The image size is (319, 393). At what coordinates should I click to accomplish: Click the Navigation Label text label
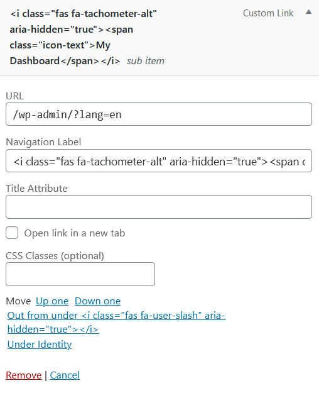pos(43,142)
